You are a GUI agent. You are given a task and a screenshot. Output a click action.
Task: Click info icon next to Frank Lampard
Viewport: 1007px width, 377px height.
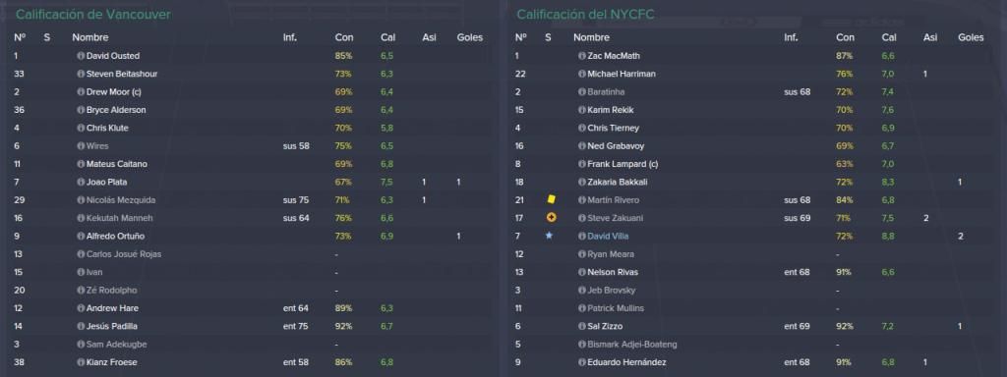582,164
